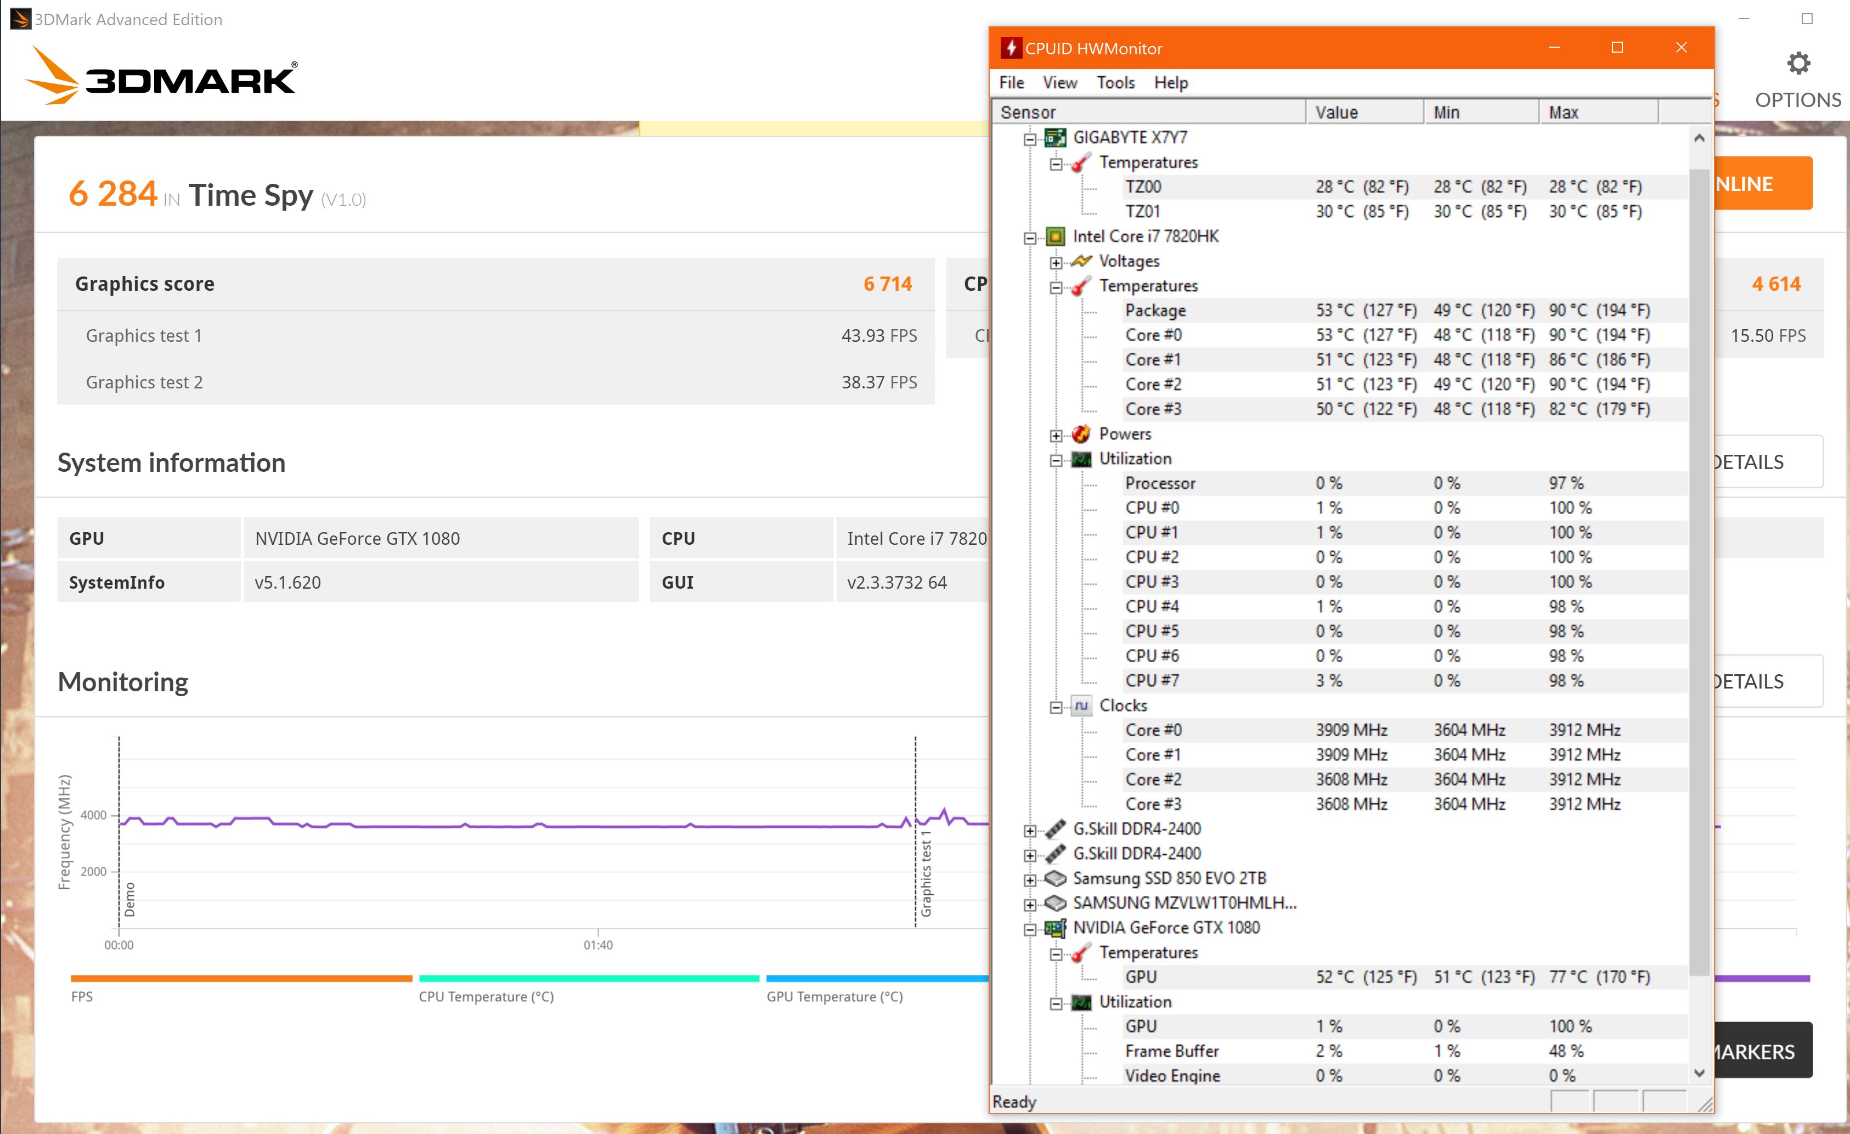Toggle the green CPU Temperature legend bar
The image size is (1850, 1134).
pos(589,979)
